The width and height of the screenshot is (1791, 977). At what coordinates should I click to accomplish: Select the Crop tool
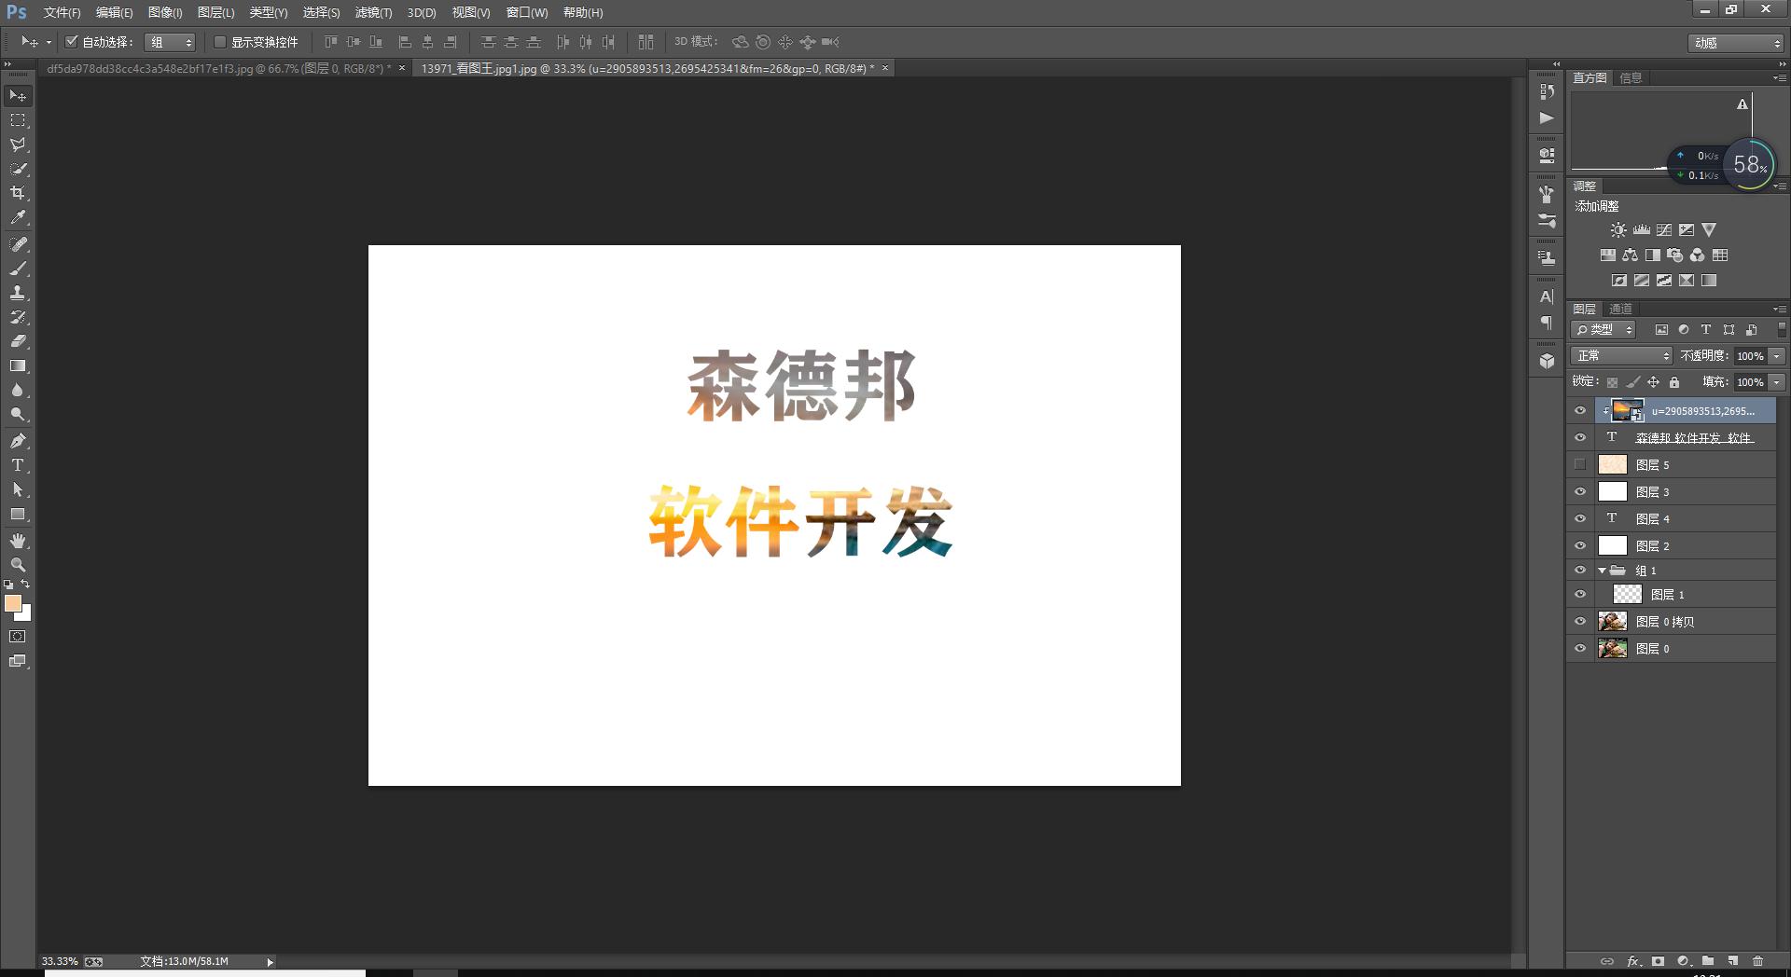pyautogui.click(x=17, y=193)
